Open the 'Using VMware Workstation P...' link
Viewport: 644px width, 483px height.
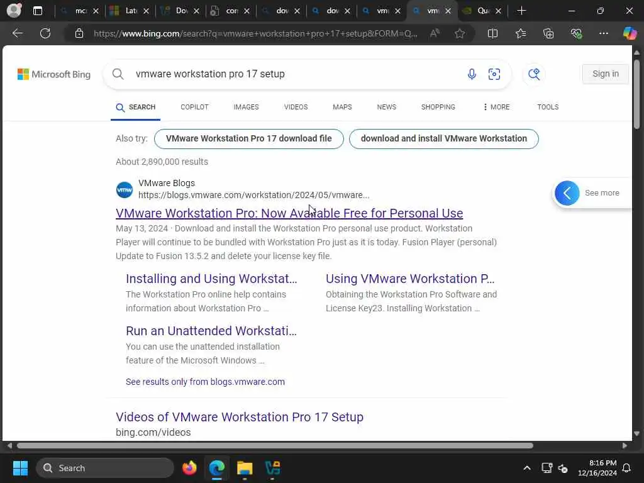tap(410, 279)
